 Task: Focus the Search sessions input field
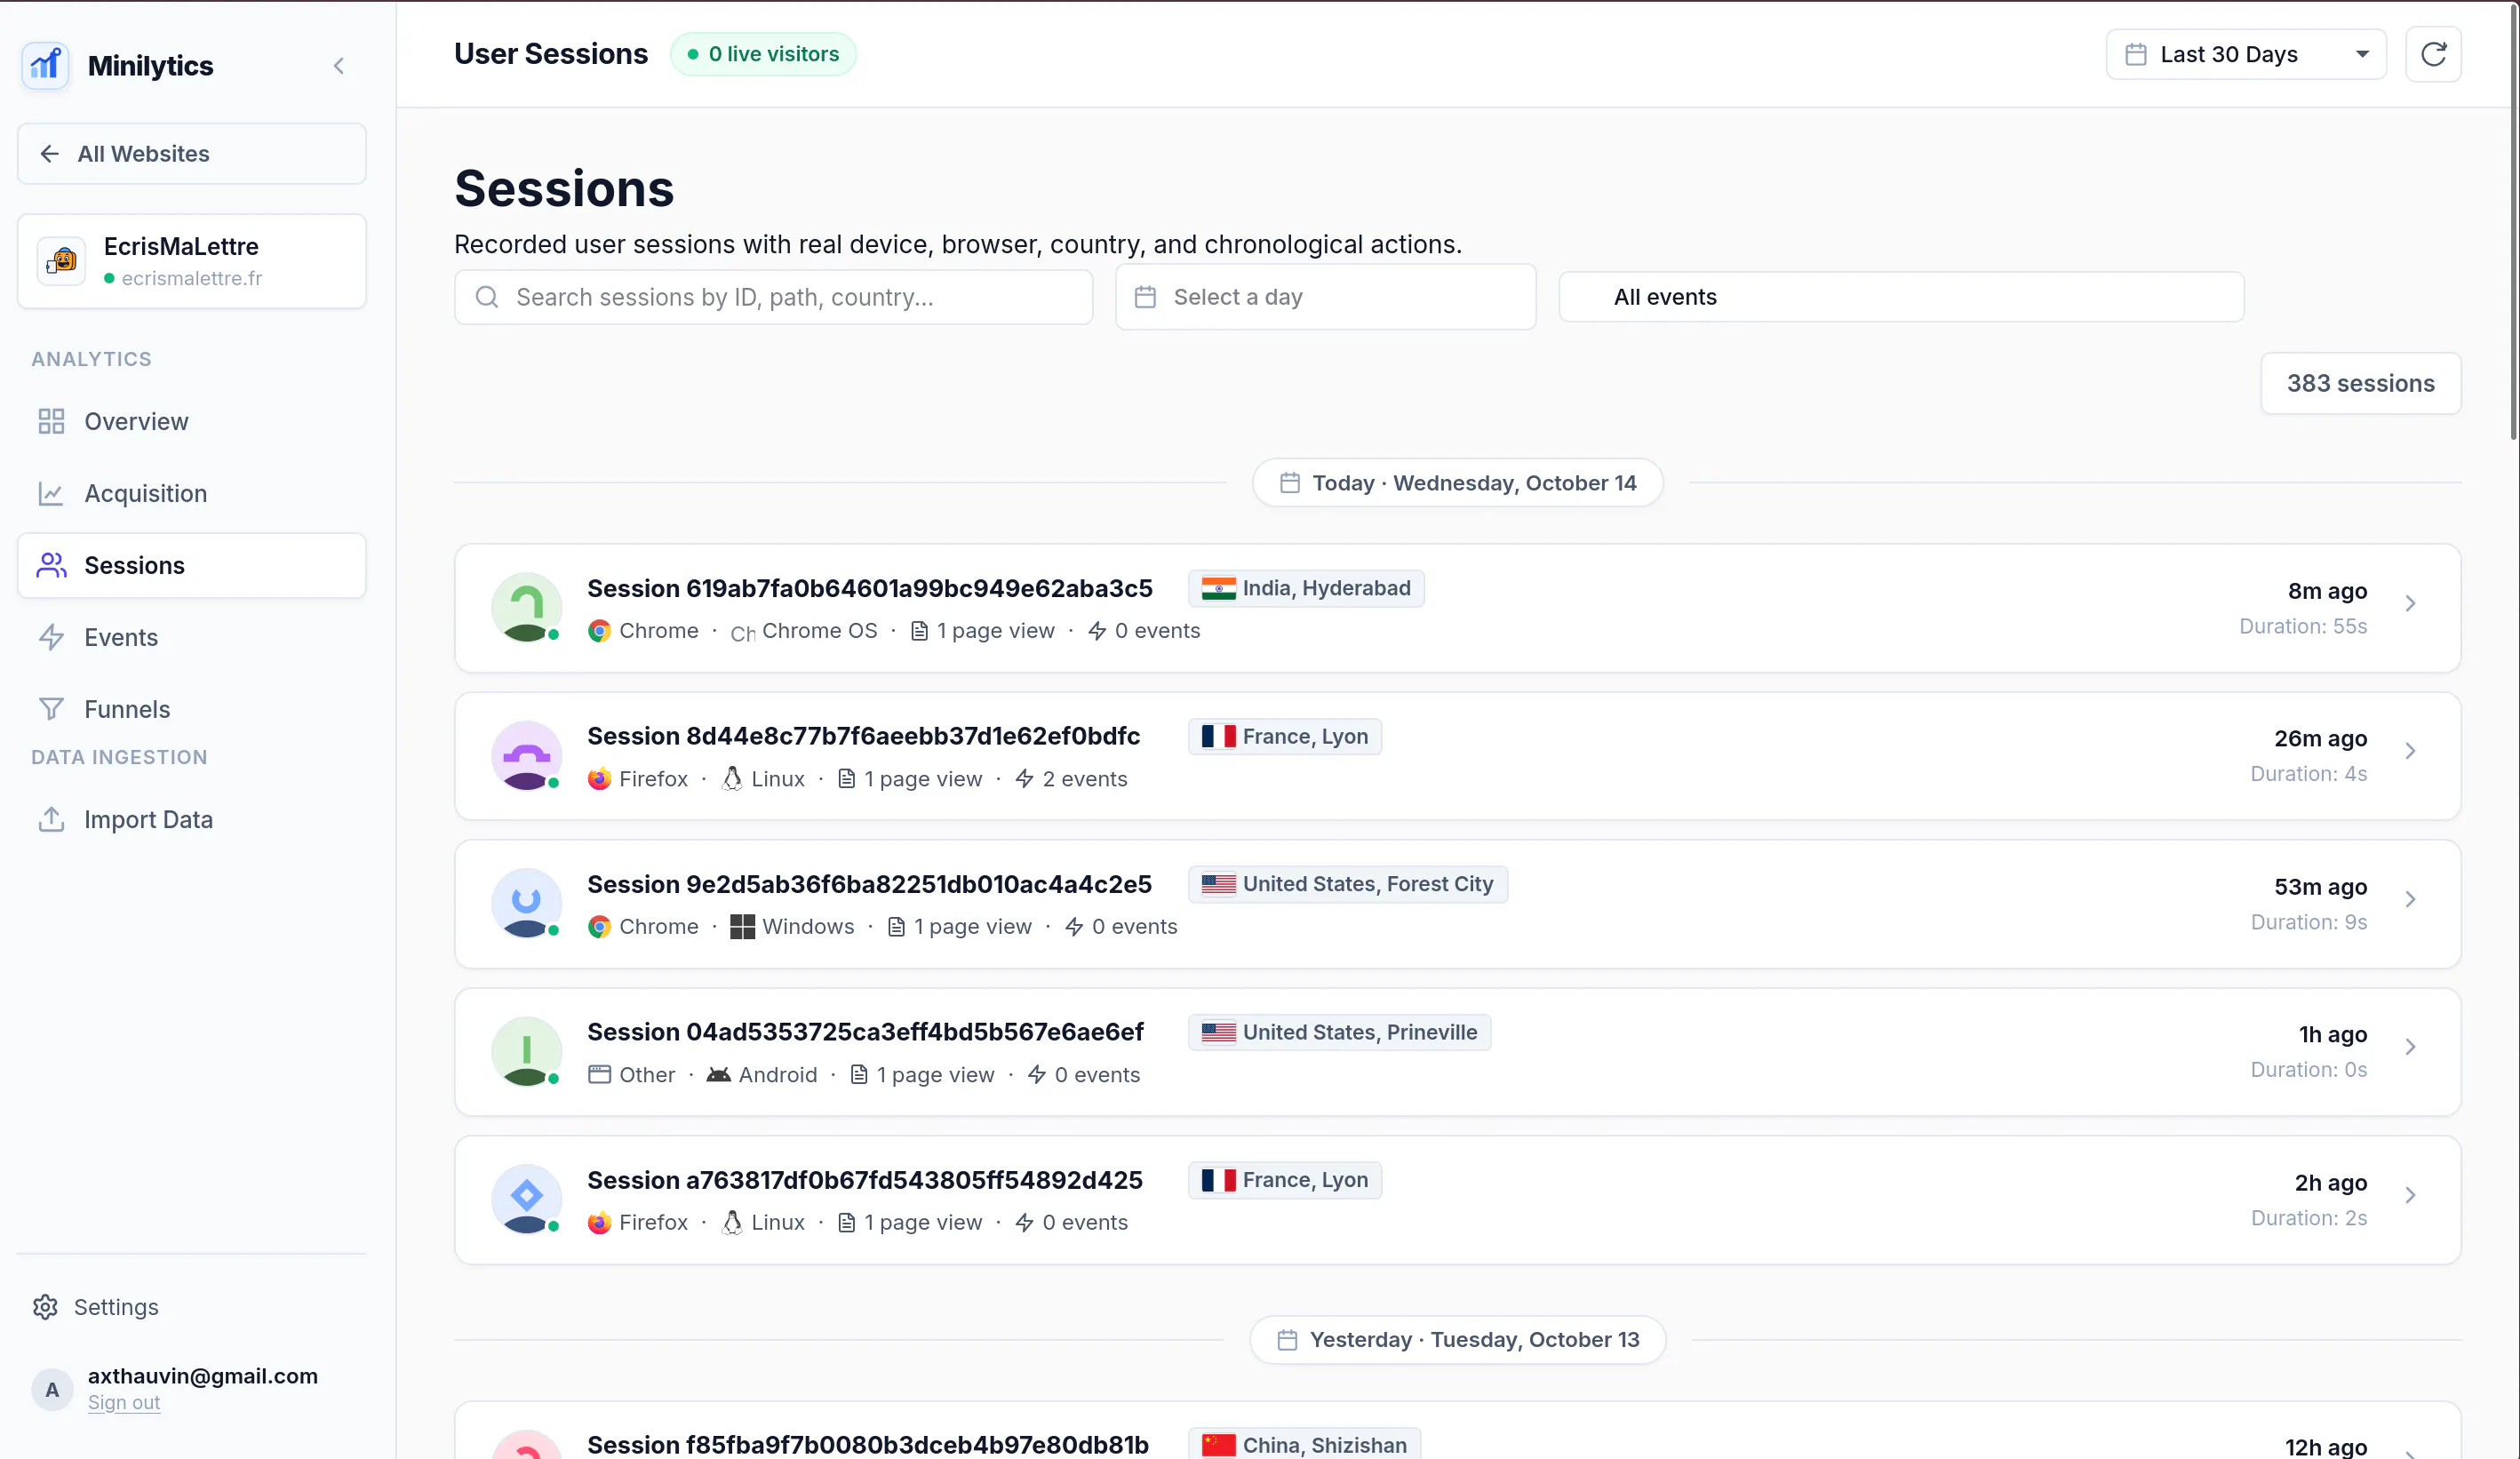773,297
